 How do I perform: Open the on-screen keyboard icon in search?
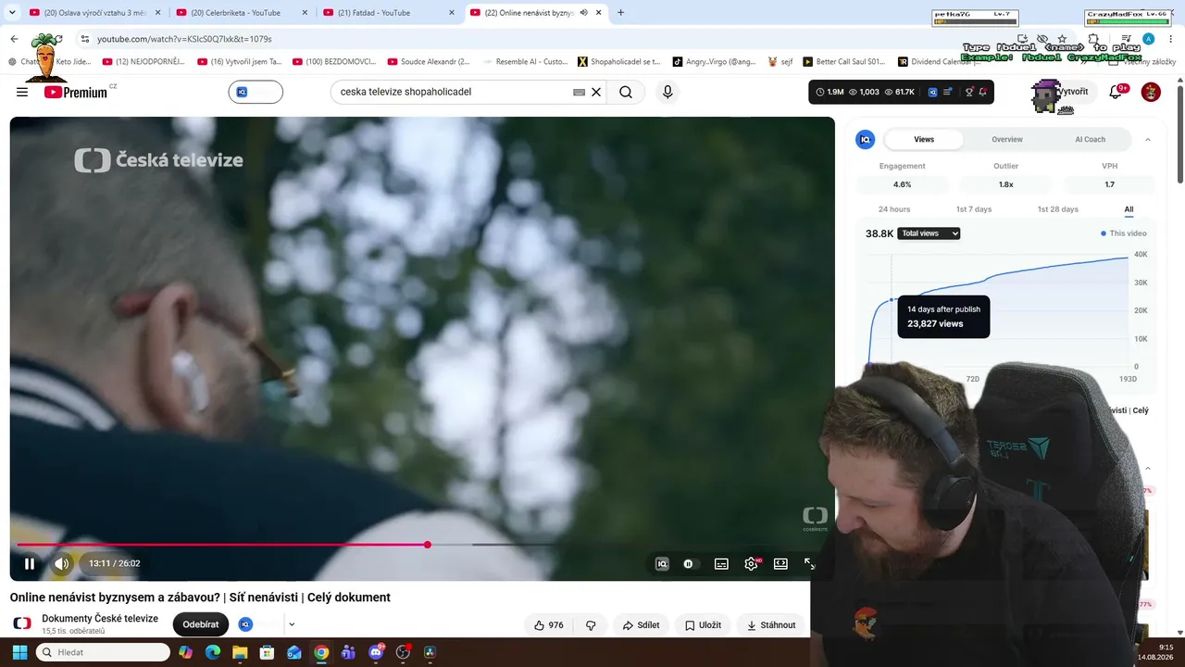[580, 92]
